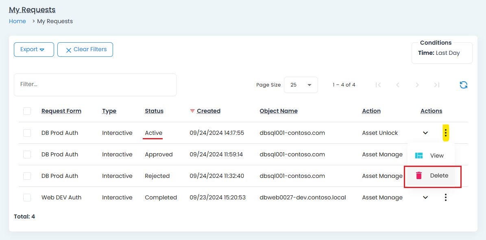Image resolution: width=486 pixels, height=240 pixels.
Task: Open three-dot menu for Web DEV Auth row
Action: [446, 197]
